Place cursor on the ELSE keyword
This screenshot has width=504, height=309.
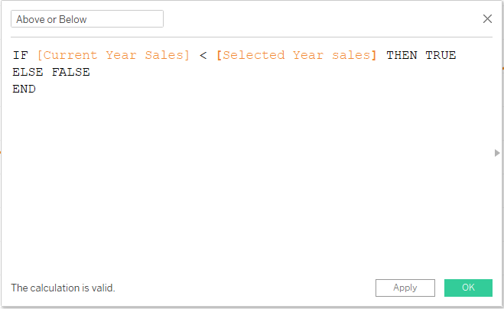28,72
